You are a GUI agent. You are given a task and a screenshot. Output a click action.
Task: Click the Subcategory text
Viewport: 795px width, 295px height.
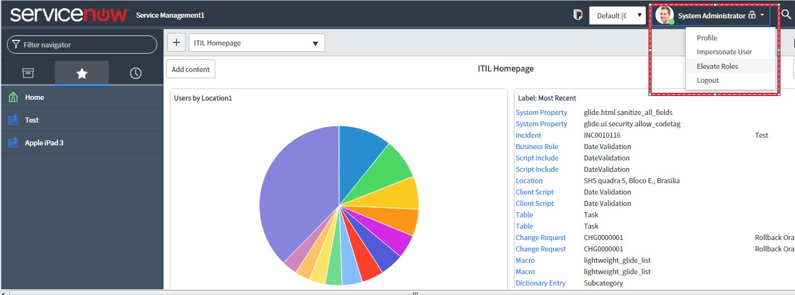601,283
